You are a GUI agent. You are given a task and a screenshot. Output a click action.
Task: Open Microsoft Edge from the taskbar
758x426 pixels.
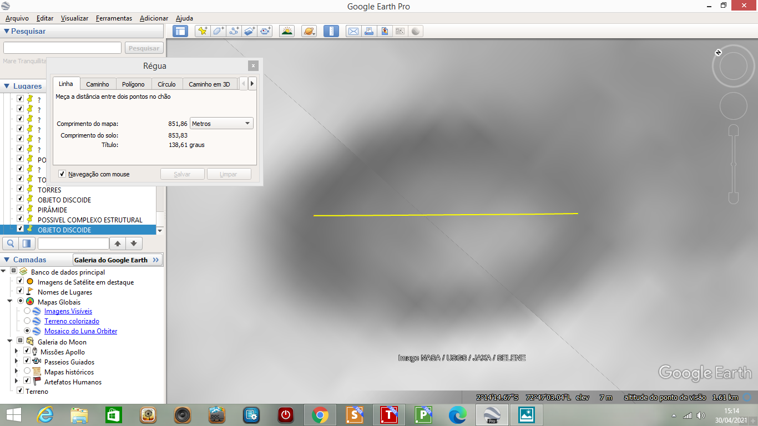coord(457,415)
